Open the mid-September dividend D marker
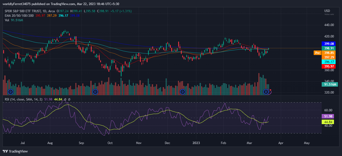342x156 pixels. [x=95, y=92]
